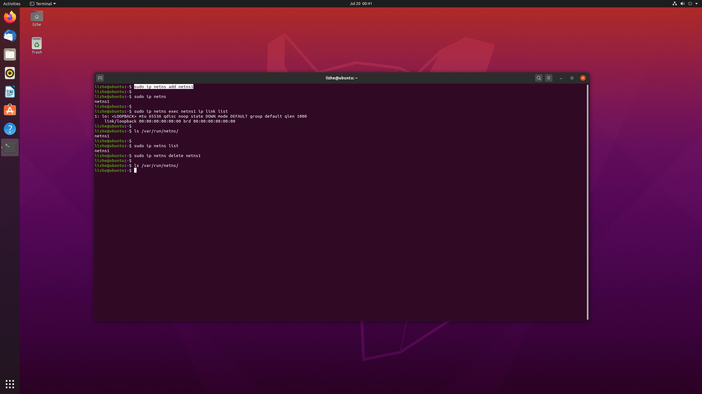Click the 'sudo ip netns delete netns1' command
Viewport: 702px width, 394px height.
(167, 156)
